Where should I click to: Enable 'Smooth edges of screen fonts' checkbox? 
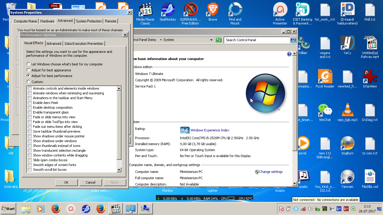30,165
